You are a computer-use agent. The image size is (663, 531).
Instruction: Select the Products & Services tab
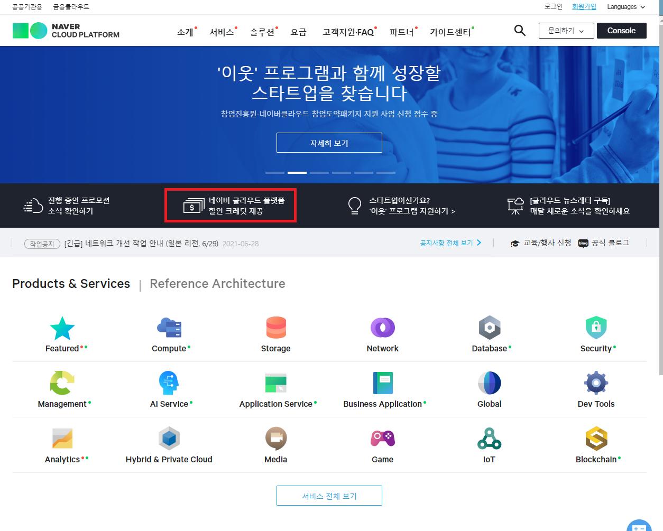pos(71,284)
